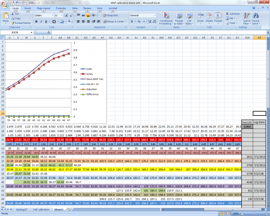Open Find & Select menu

256,19
